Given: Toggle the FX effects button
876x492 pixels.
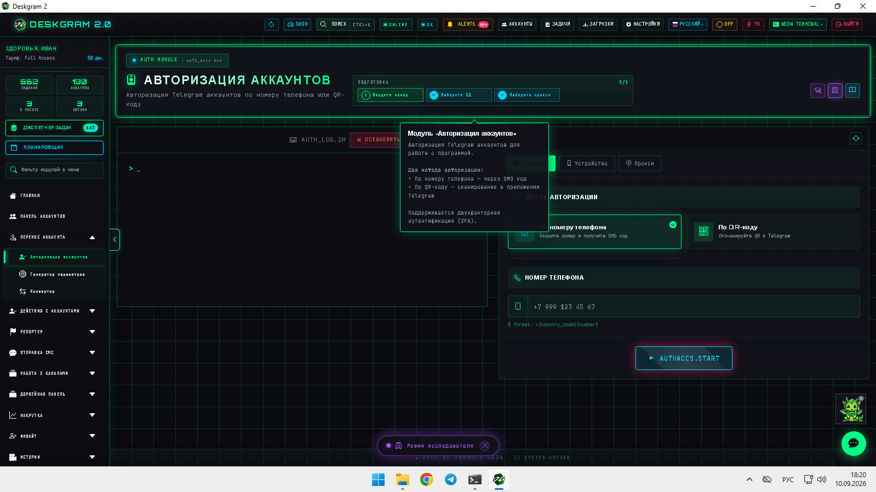Looking at the screenshot, I should pos(753,25).
